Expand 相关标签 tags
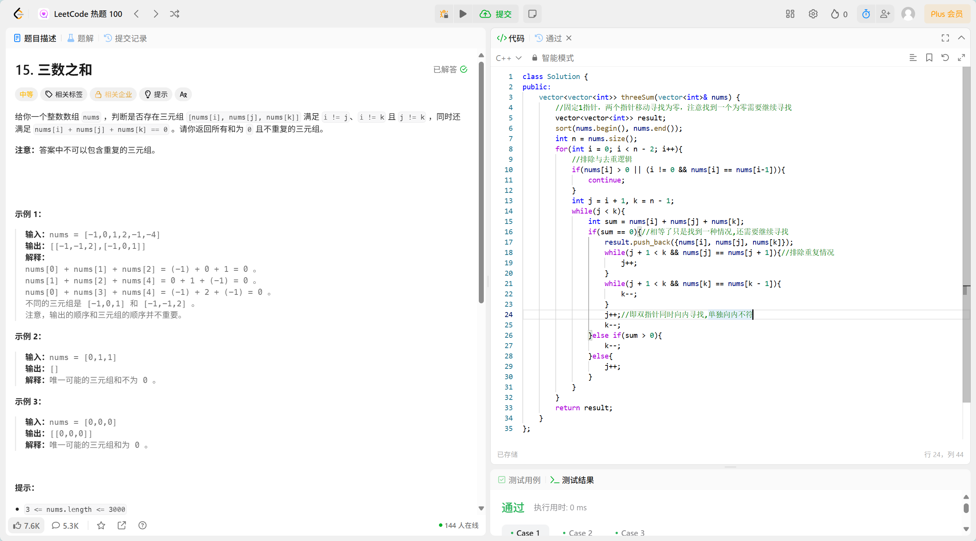The width and height of the screenshot is (976, 541). tap(64, 94)
